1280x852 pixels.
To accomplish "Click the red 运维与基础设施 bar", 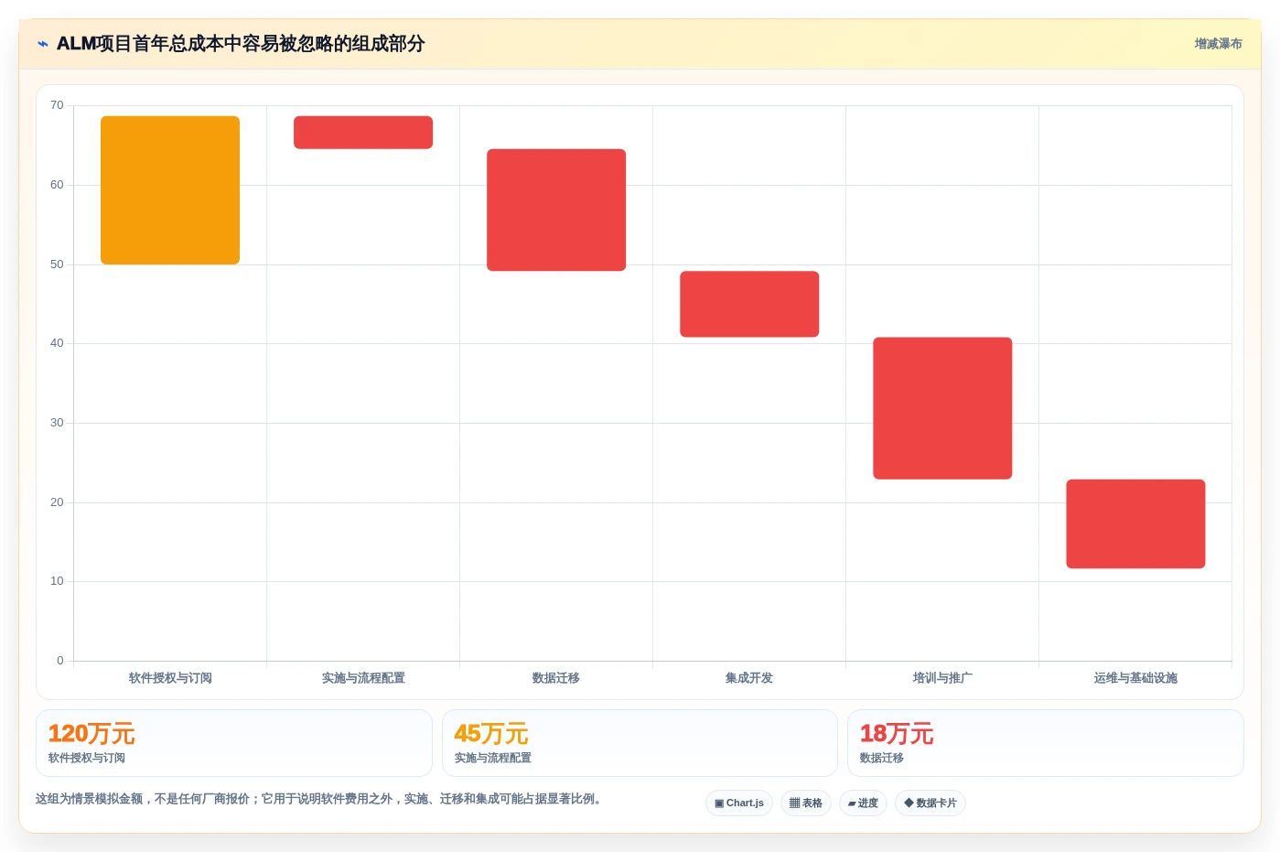I will [1135, 523].
